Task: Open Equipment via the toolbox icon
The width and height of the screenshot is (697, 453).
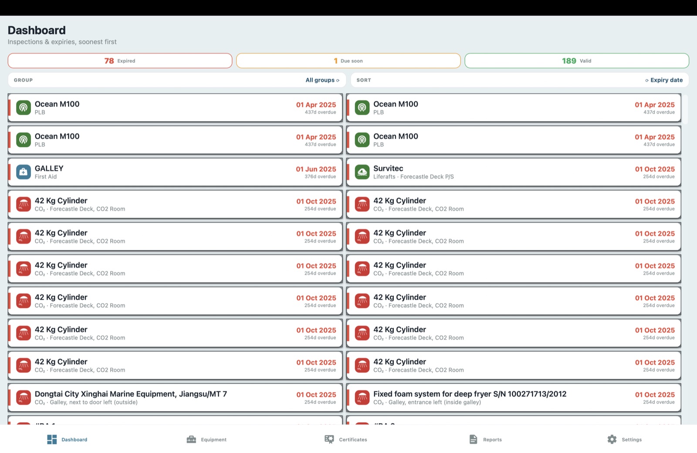Action: pyautogui.click(x=191, y=439)
